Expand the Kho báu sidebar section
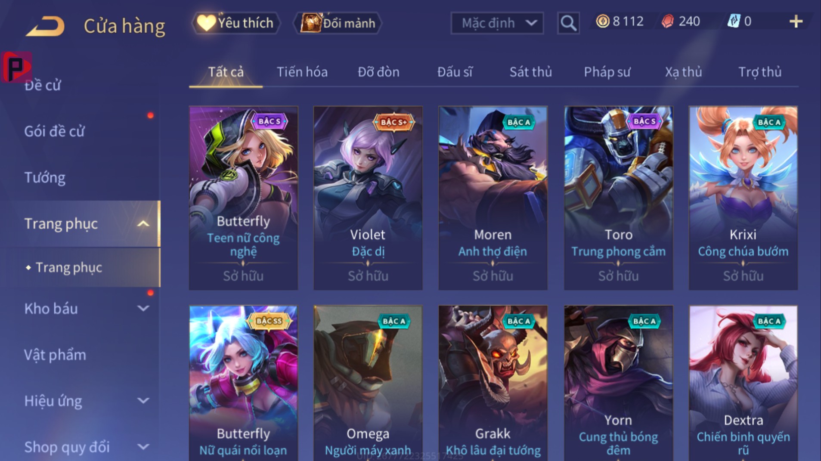This screenshot has height=461, width=821. point(143,308)
